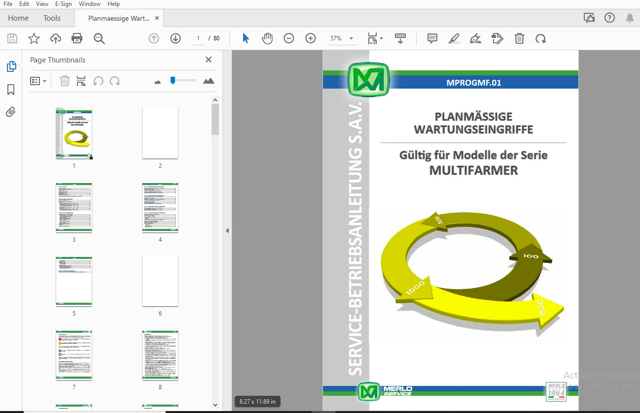640x413 pixels.
Task: Zoom out with the minus button
Action: 289,38
